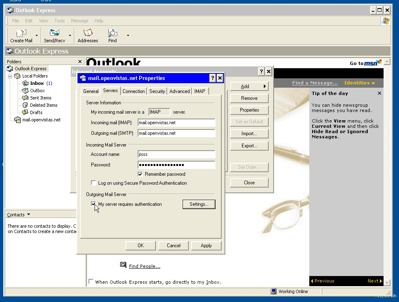Click help question mark of Internet Accounts dialog
Screen dimensions: 399x302
(261, 71)
